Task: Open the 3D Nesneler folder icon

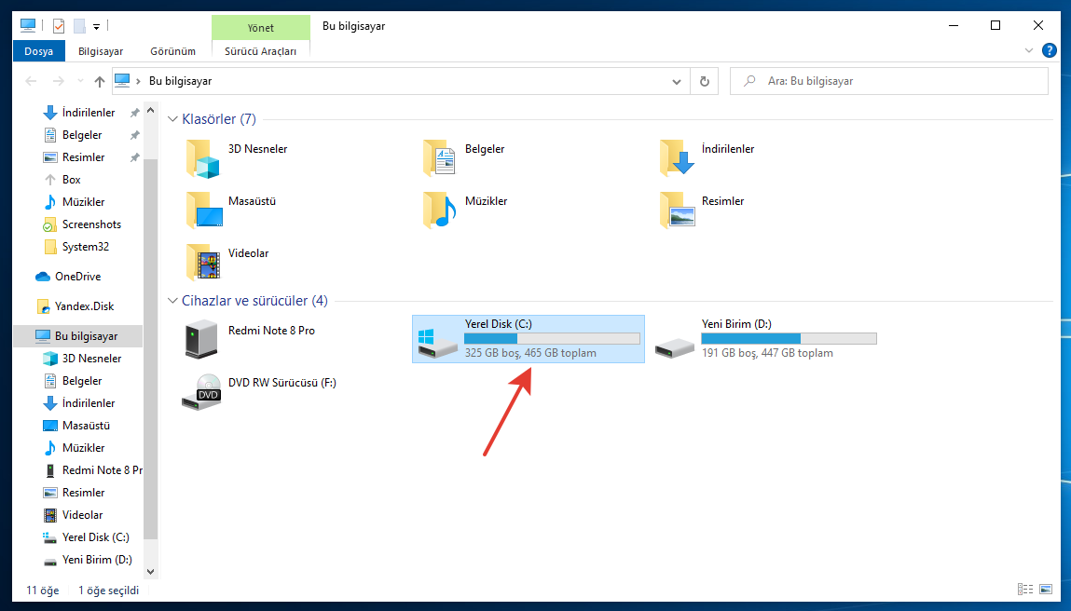Action: click(202, 158)
